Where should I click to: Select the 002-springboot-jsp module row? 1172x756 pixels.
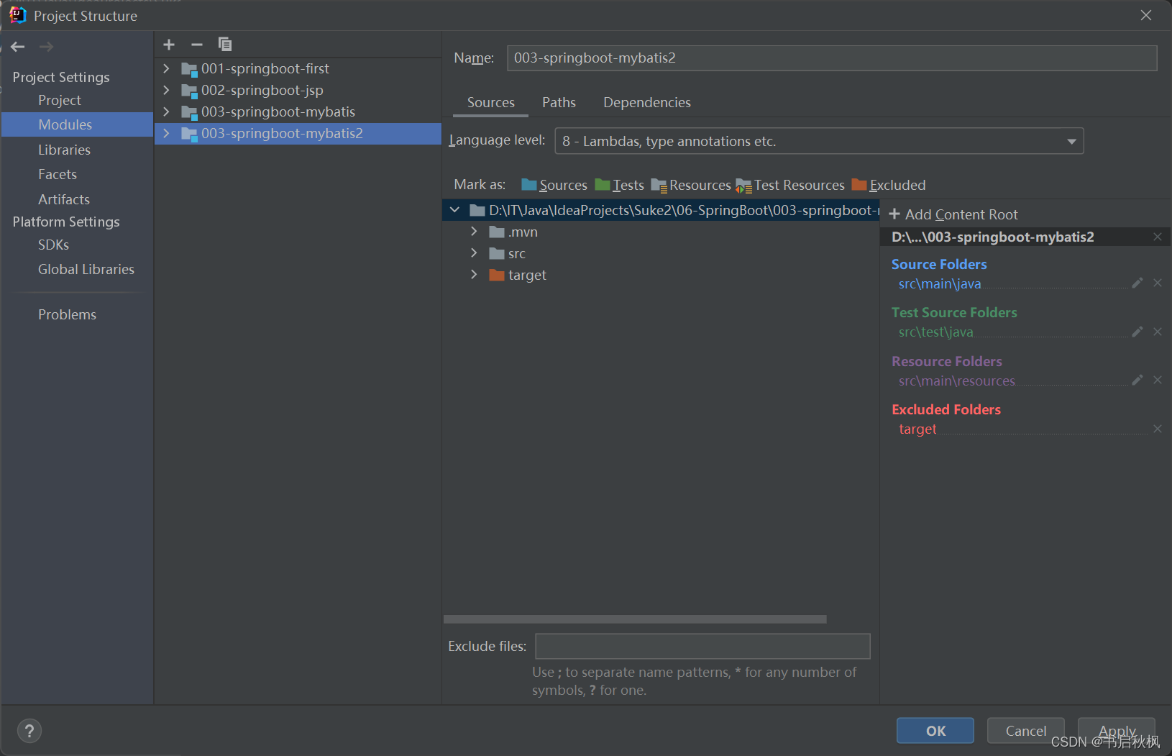click(x=298, y=90)
